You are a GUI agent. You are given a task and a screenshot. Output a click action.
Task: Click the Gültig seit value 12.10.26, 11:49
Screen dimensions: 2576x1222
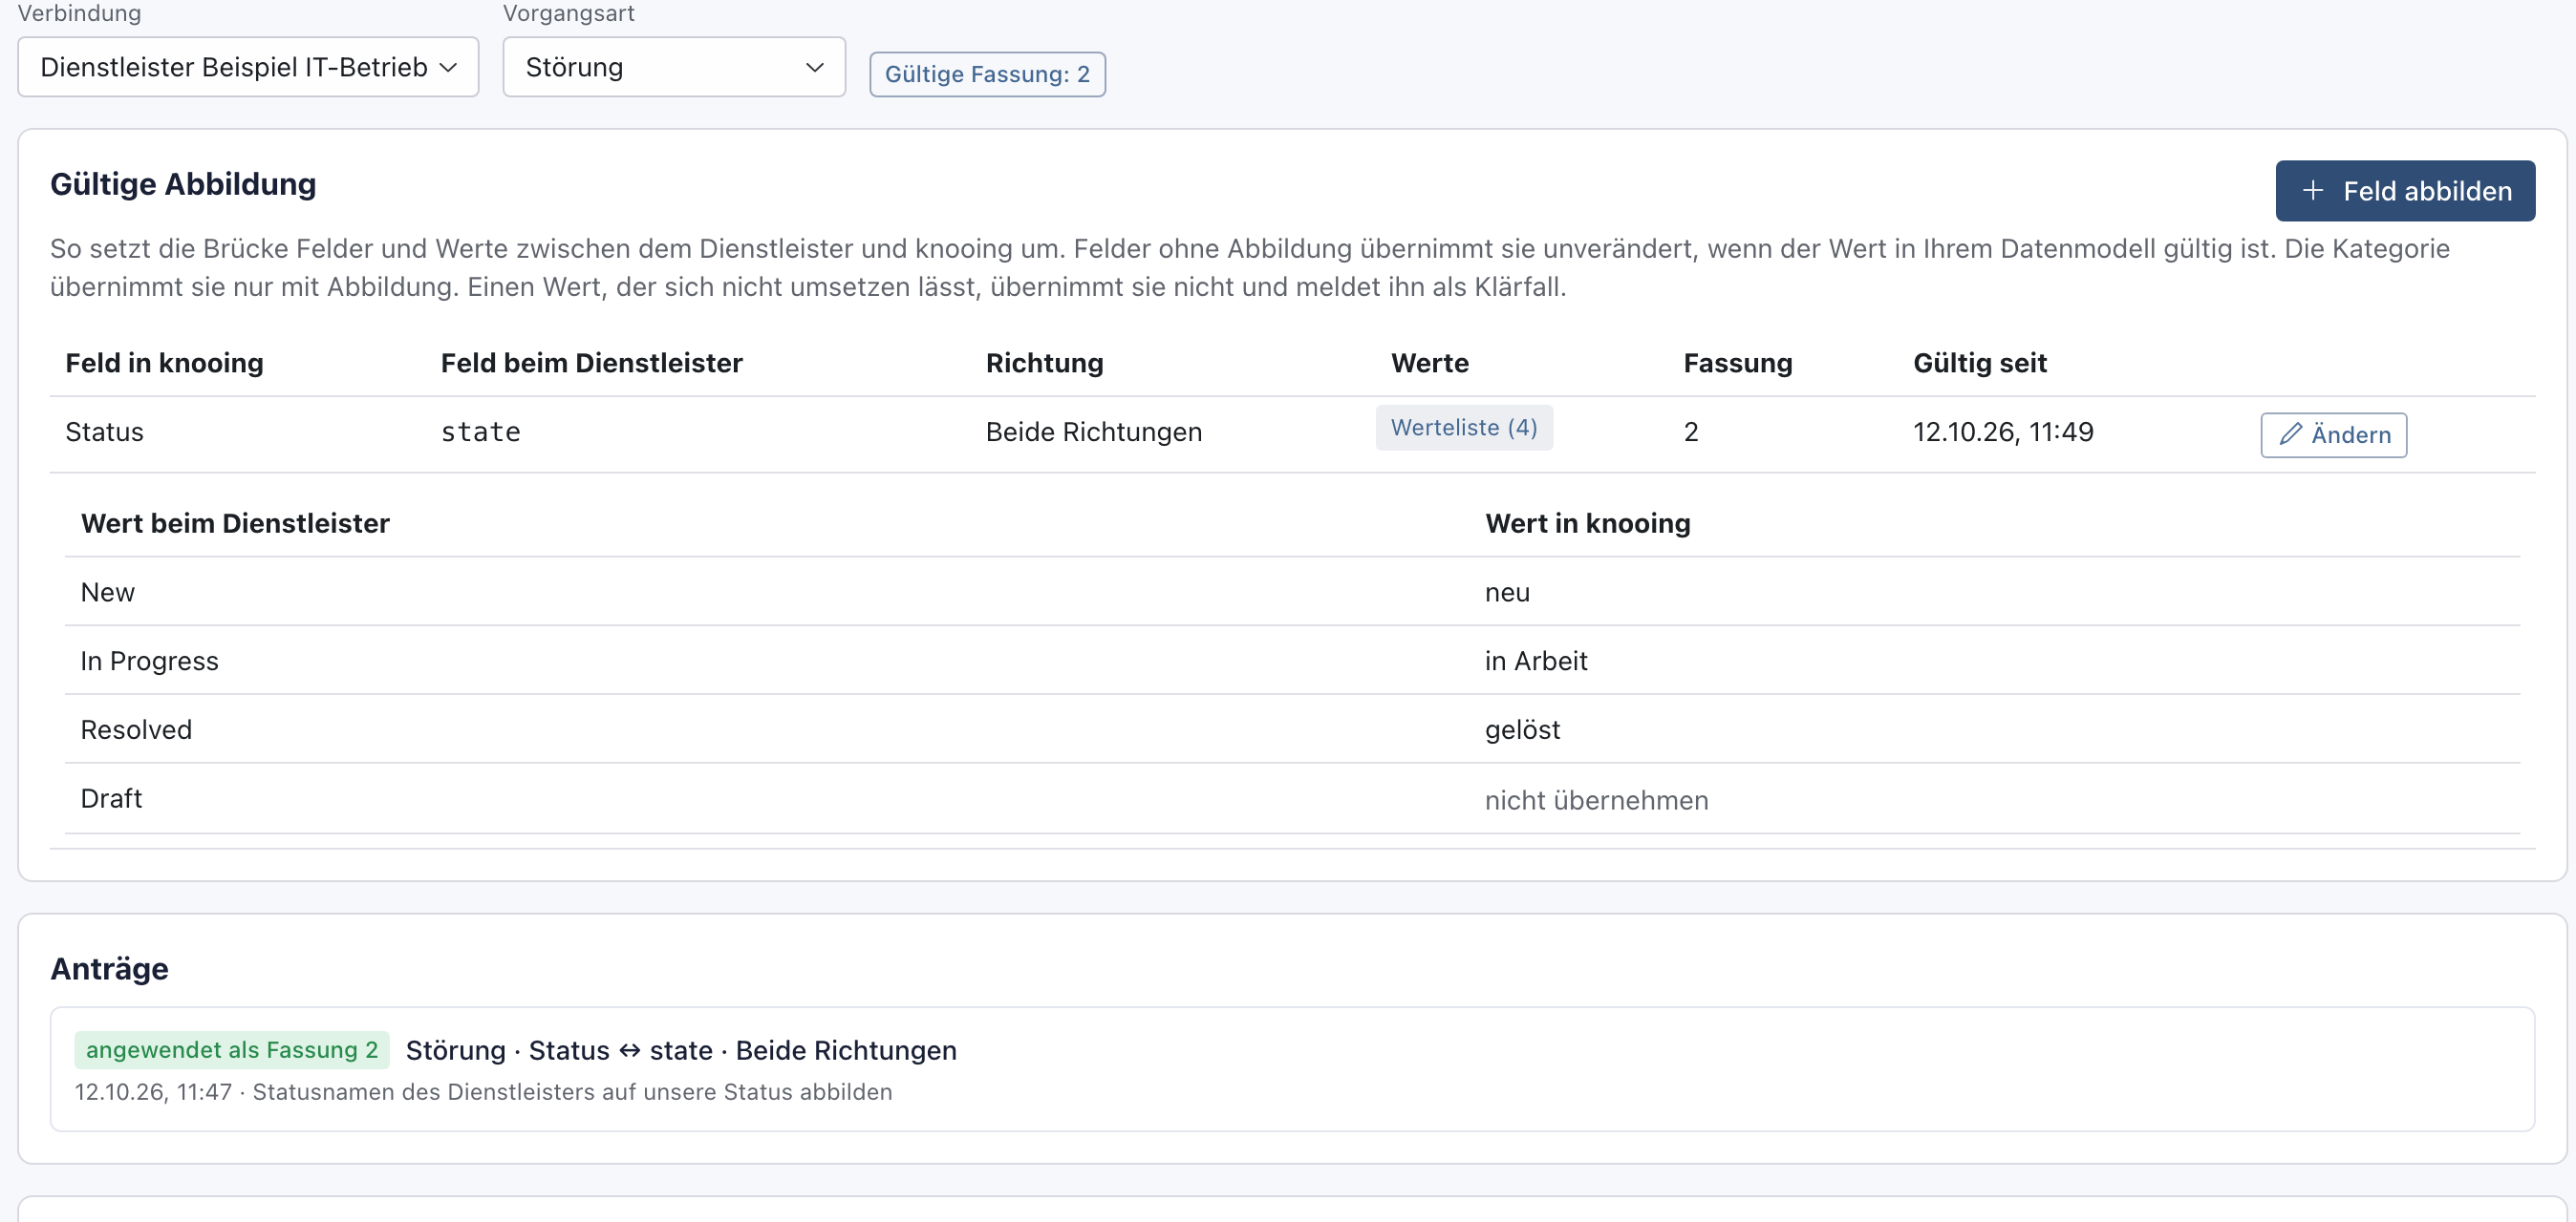point(2003,432)
